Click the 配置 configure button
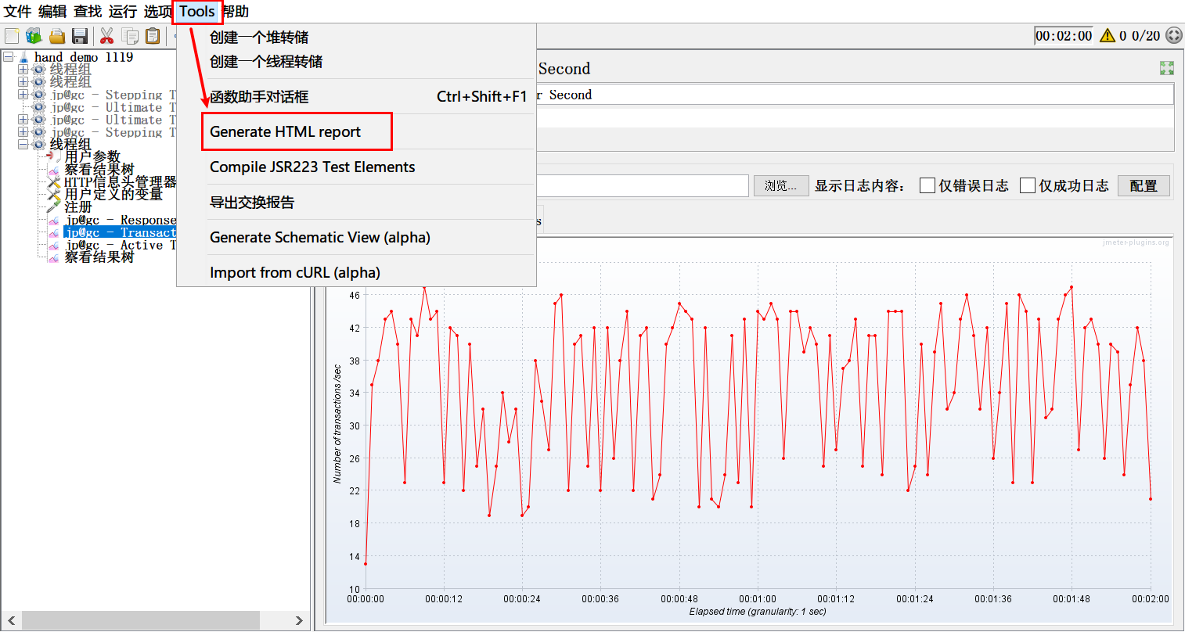The image size is (1185, 632). [x=1143, y=185]
